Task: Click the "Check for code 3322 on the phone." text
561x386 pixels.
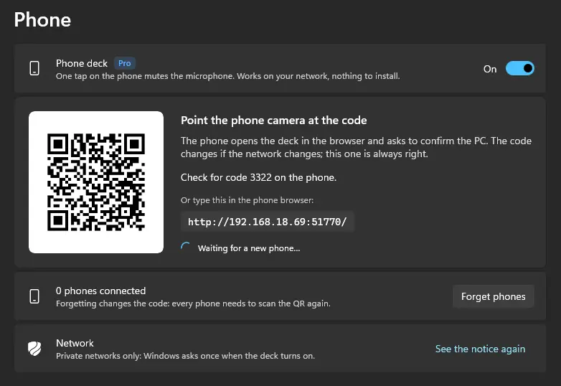Action: [258, 177]
